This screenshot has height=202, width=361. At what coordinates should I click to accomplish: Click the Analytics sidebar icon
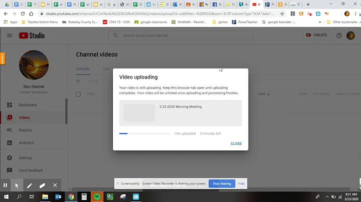(10, 143)
